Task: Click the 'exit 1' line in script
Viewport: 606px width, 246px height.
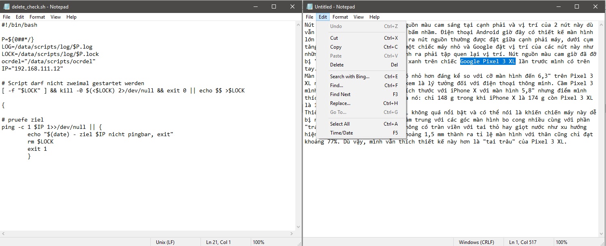Action: click(x=37, y=149)
